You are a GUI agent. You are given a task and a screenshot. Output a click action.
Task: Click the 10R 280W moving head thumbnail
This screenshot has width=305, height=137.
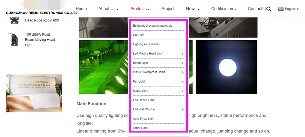click(x=14, y=40)
